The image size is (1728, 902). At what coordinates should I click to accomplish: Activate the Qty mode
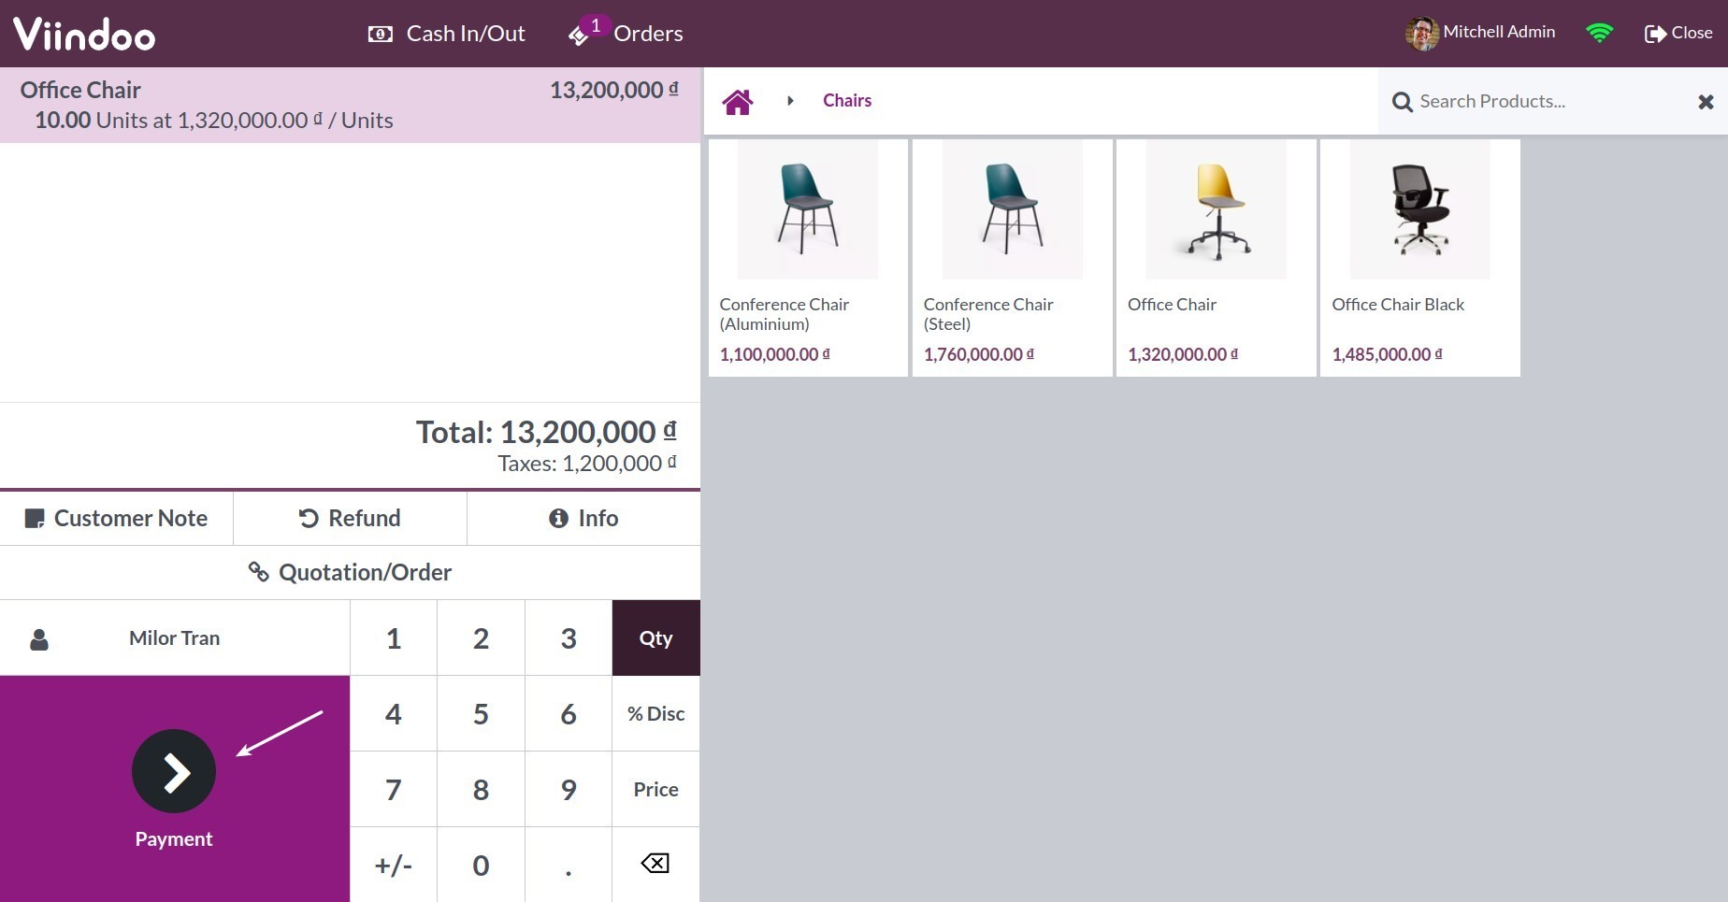click(x=655, y=637)
